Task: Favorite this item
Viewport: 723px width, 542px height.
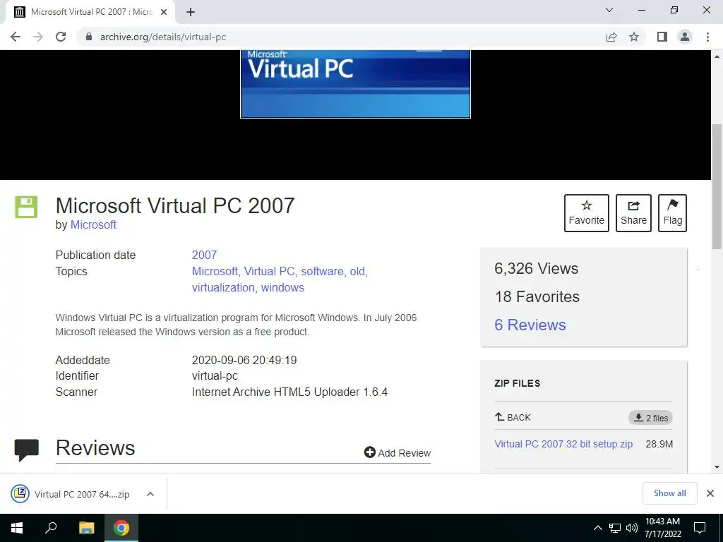Action: [x=587, y=213]
